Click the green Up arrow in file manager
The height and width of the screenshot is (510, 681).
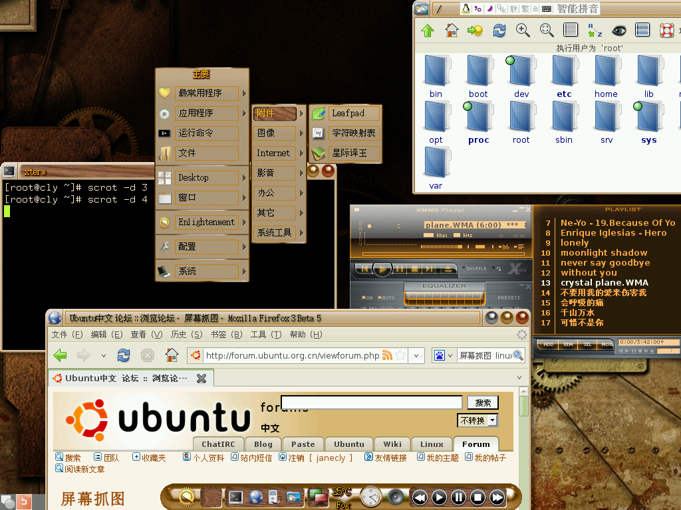coord(428,31)
